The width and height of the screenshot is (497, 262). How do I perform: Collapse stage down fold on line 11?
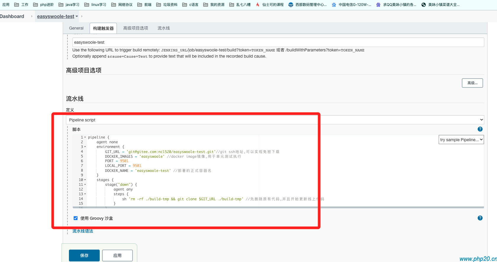coord(85,185)
